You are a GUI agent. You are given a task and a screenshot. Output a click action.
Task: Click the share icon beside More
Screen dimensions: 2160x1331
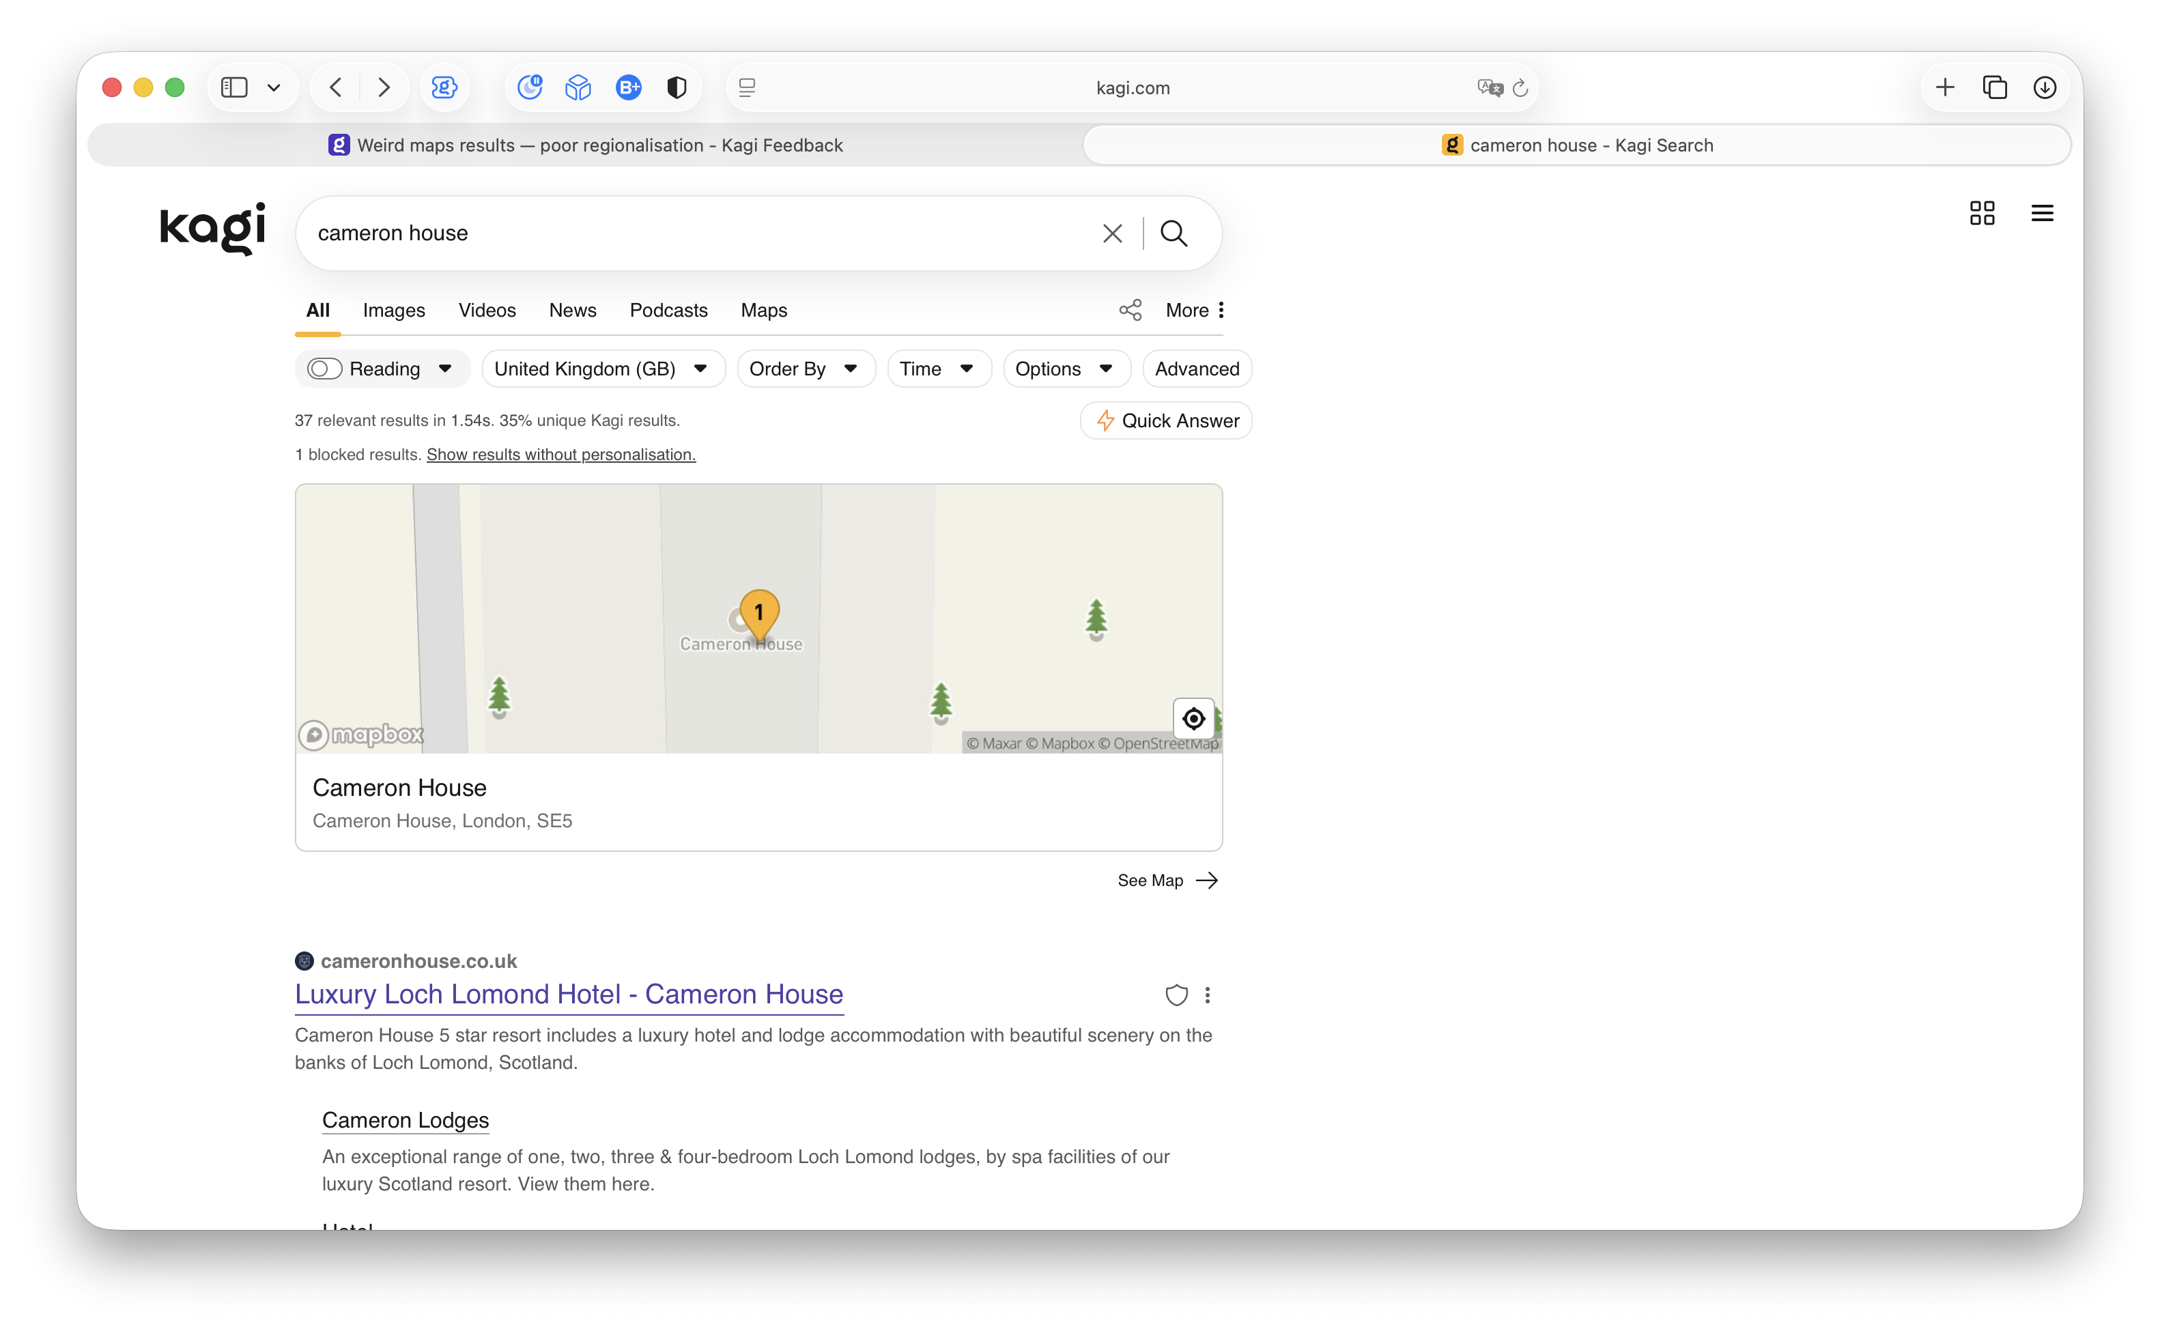point(1130,310)
